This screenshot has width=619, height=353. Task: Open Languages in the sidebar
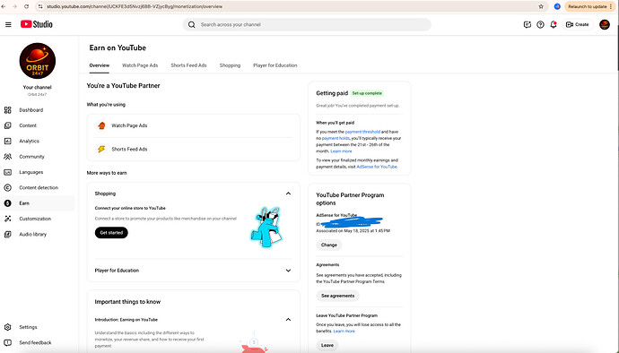(x=38, y=172)
